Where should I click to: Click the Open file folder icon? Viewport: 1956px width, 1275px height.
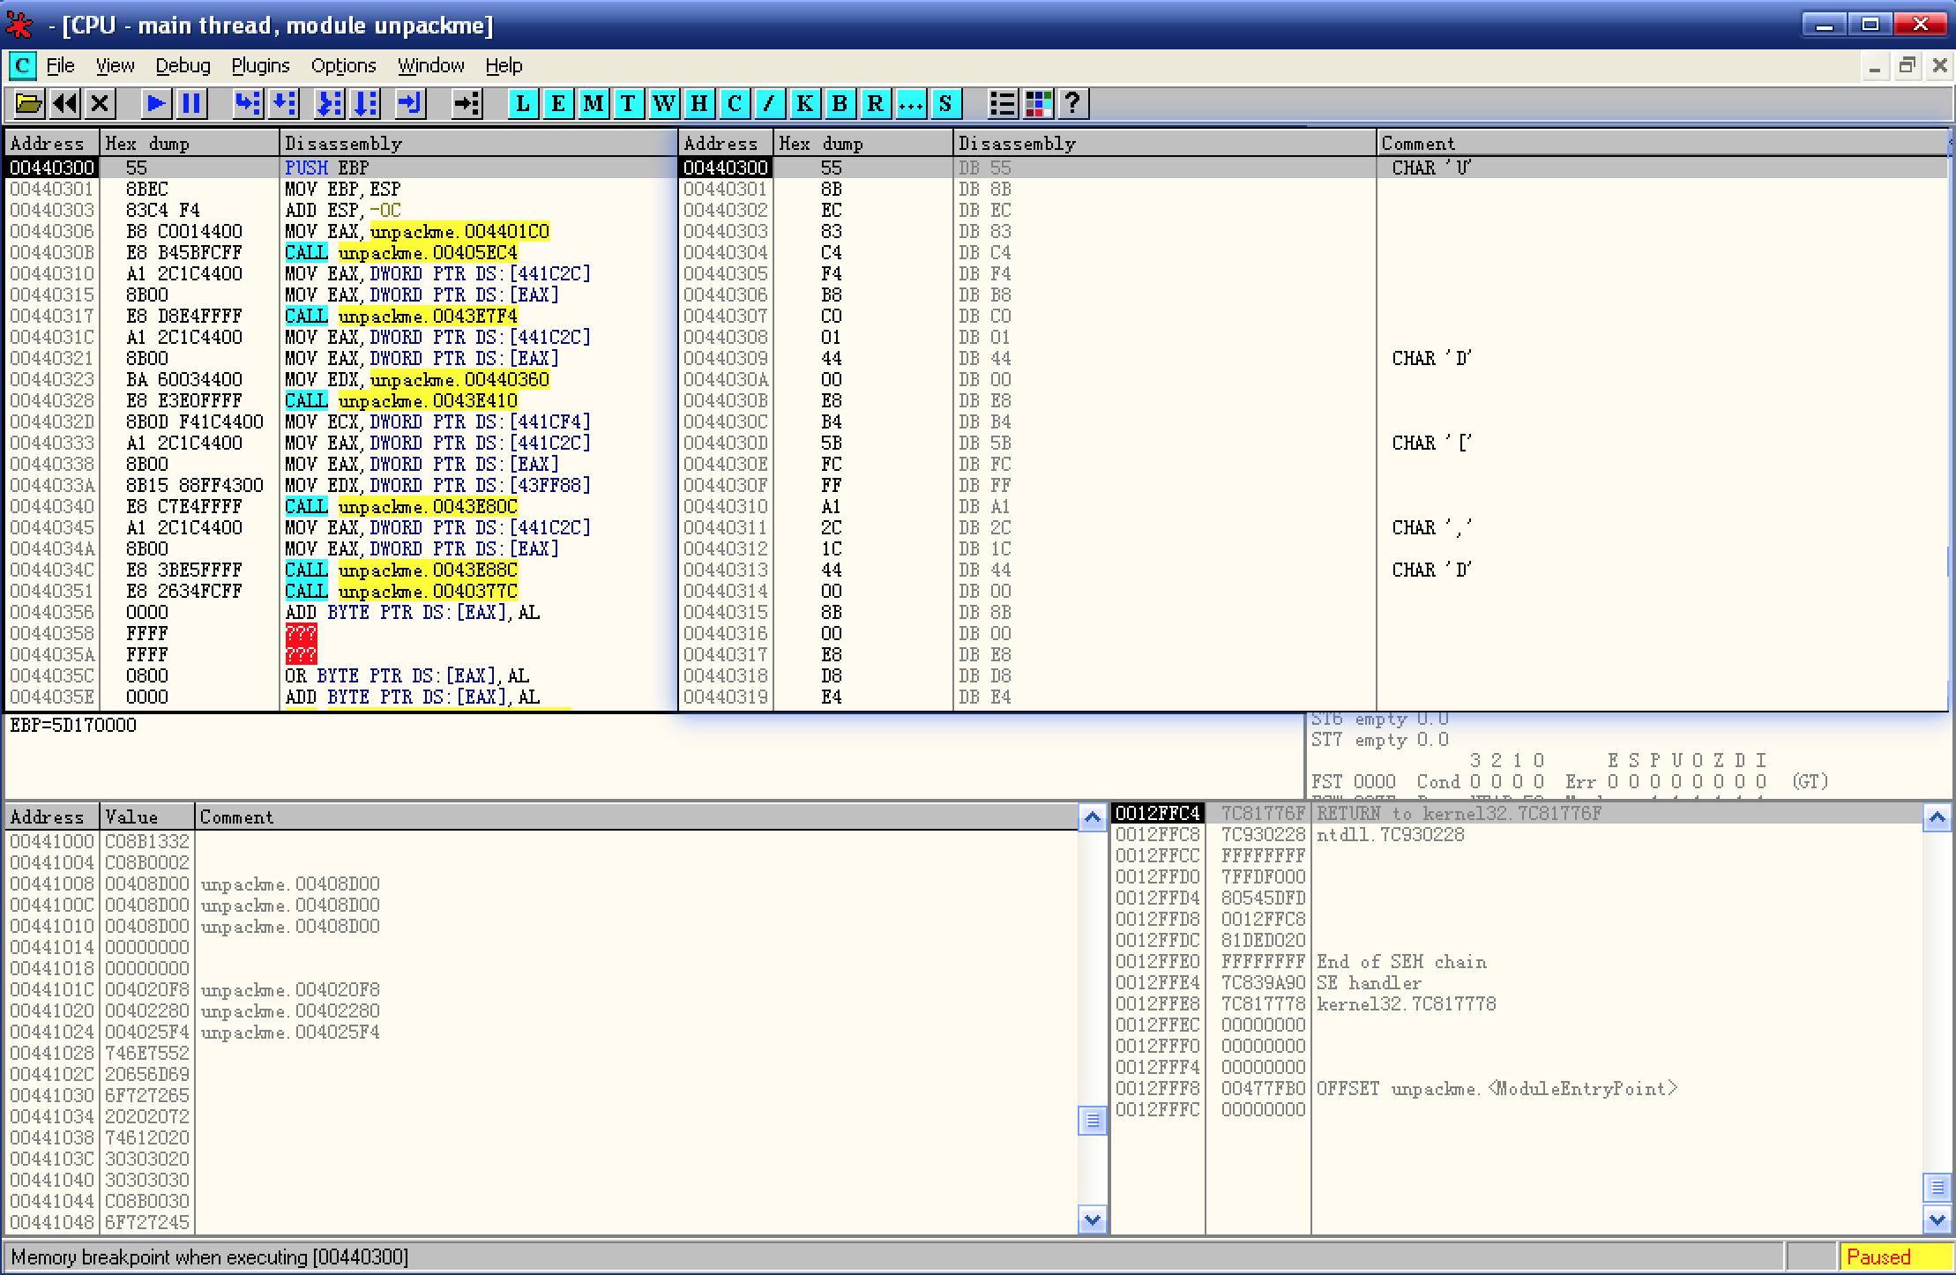point(28,104)
